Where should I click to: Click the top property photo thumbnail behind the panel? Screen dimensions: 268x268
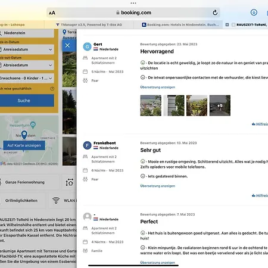tap(70, 70)
